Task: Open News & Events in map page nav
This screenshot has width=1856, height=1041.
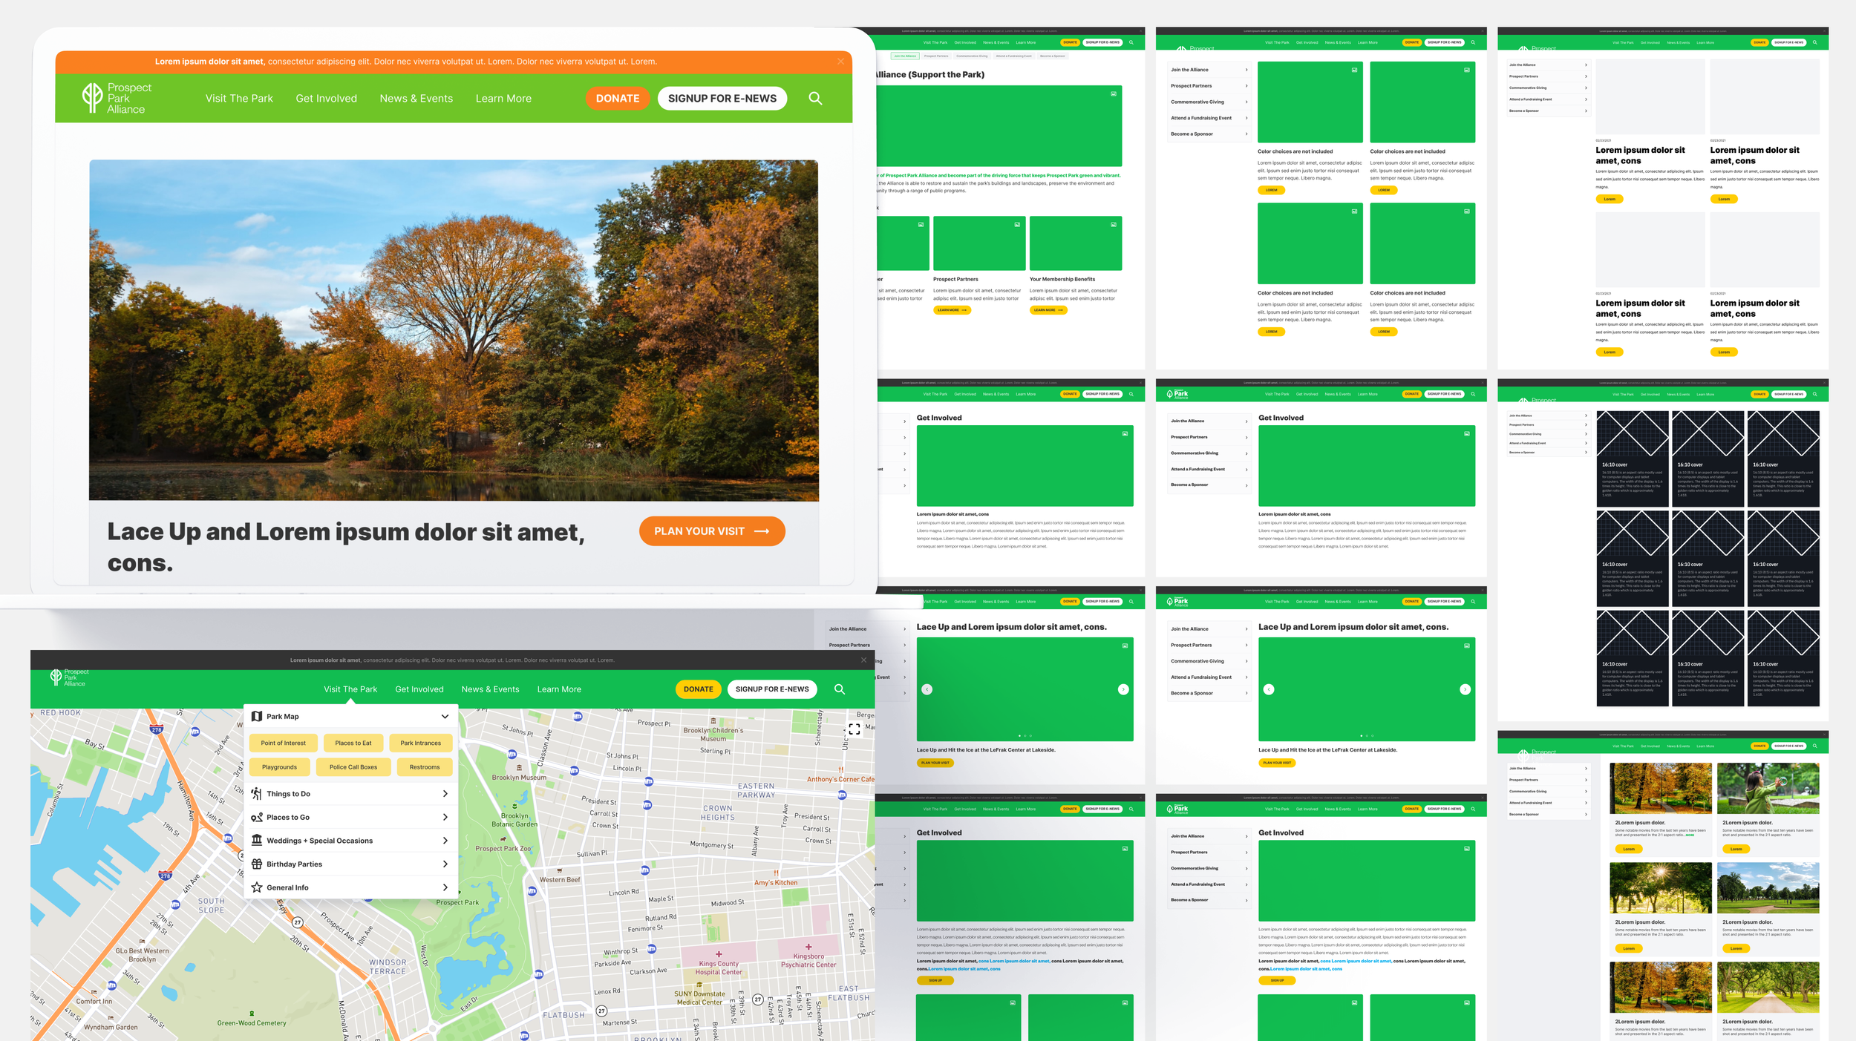Action: click(x=490, y=689)
